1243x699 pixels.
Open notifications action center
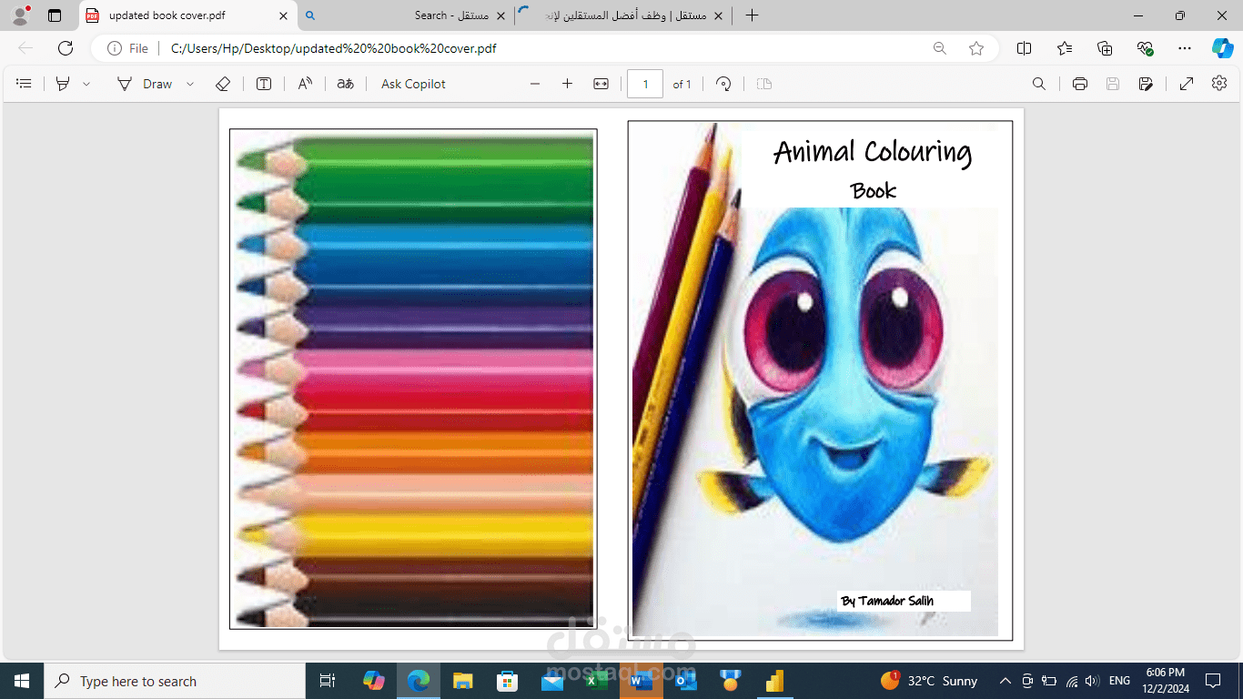1212,681
